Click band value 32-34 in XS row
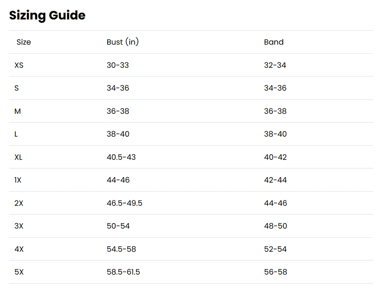Viewport: 384px width, 291px height. (275, 65)
